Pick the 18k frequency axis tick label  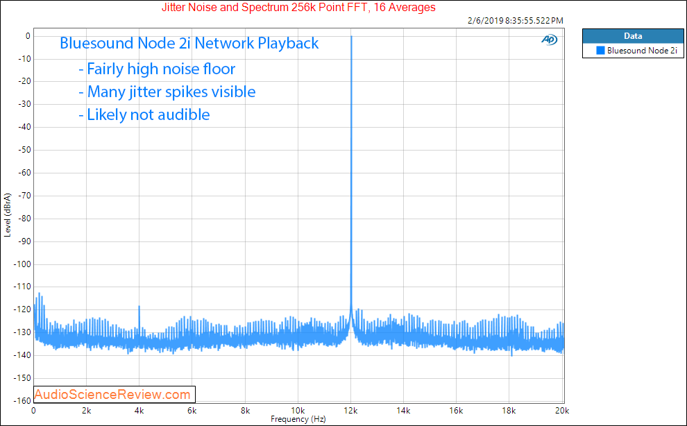pyautogui.click(x=509, y=411)
